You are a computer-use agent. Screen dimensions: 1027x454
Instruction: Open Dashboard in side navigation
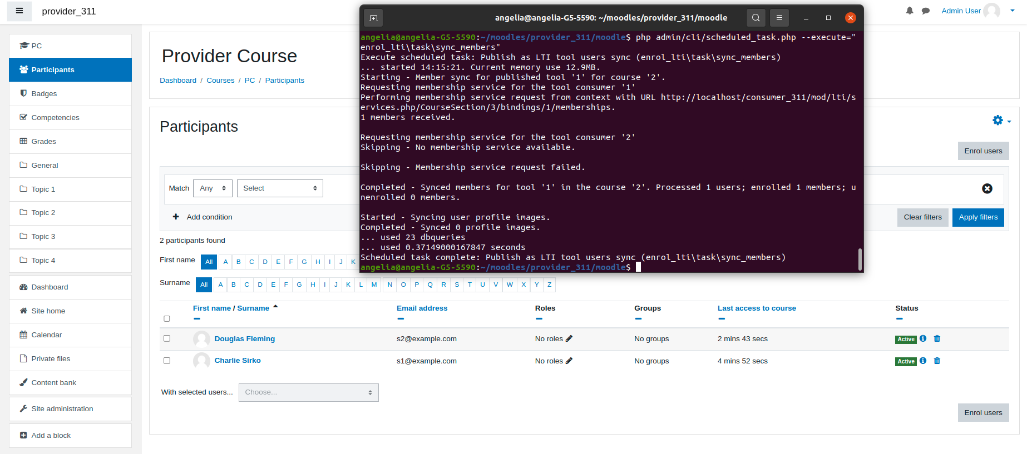(70, 287)
